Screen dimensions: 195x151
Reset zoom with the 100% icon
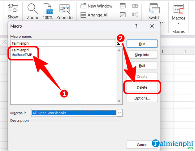tap(48, 9)
